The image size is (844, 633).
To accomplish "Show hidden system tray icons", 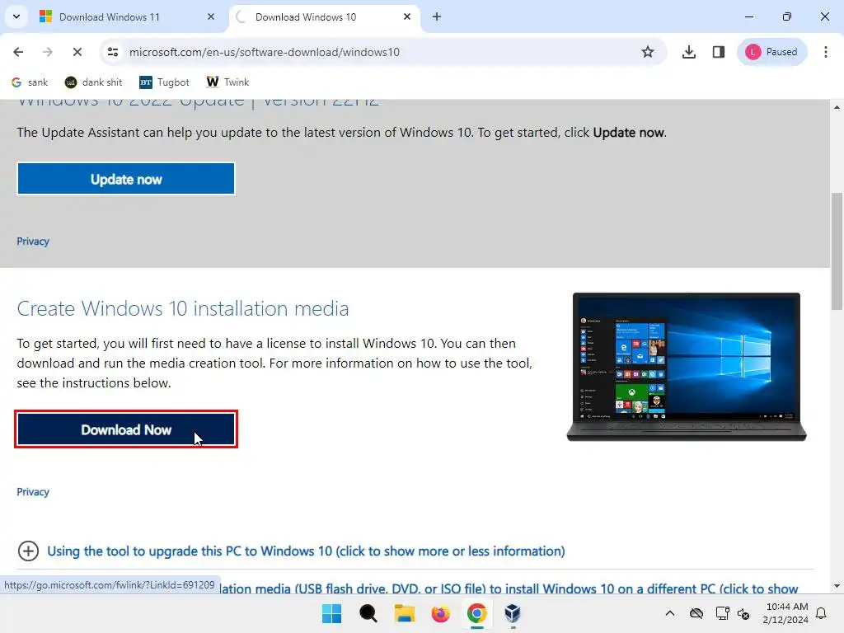I will pyautogui.click(x=669, y=613).
